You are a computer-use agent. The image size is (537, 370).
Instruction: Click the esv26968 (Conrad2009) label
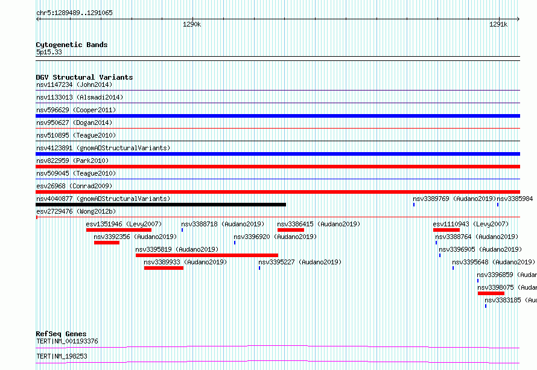click(x=74, y=186)
